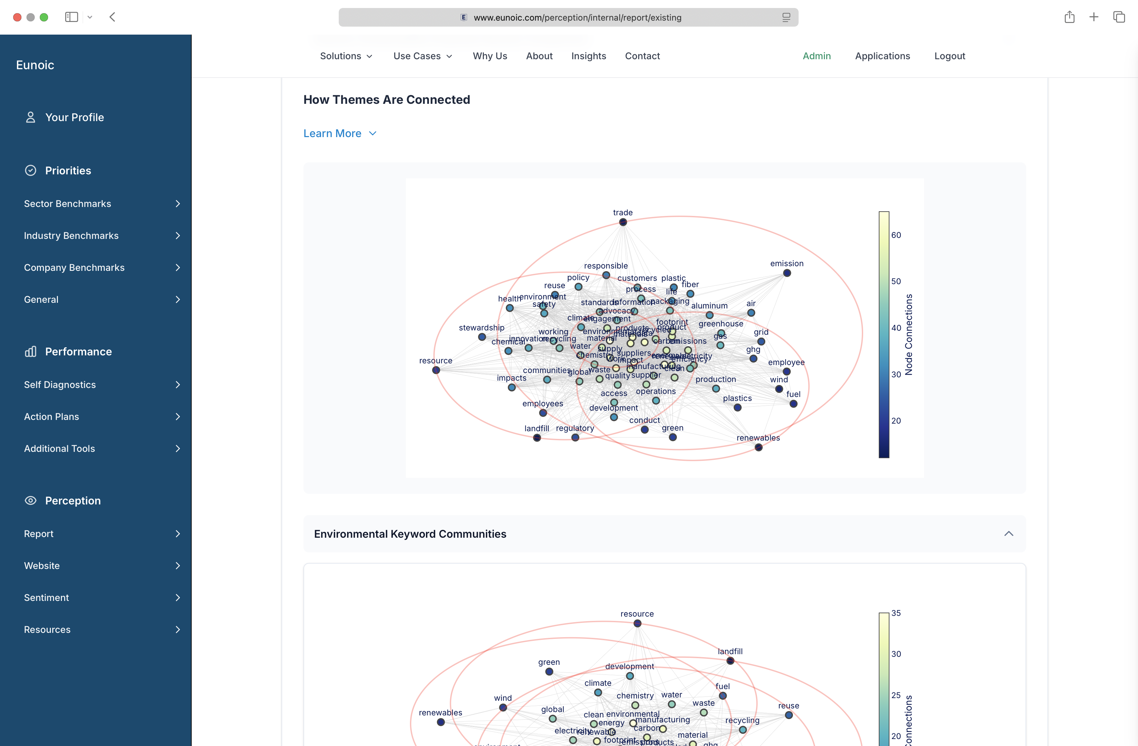Click the reader view icon in address bar

tap(786, 18)
